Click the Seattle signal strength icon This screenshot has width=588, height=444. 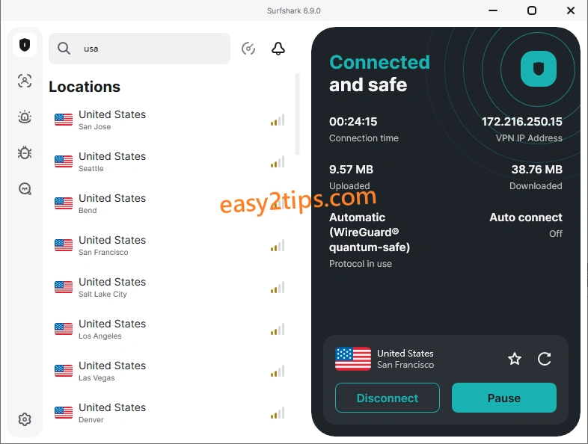coord(278,162)
